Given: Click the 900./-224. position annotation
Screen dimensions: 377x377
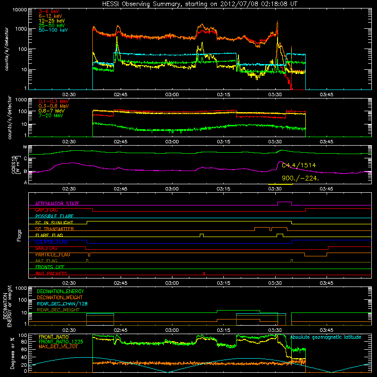Looking at the screenshot, I should click(x=300, y=178).
